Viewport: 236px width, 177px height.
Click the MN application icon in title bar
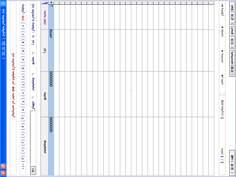[3, 3]
